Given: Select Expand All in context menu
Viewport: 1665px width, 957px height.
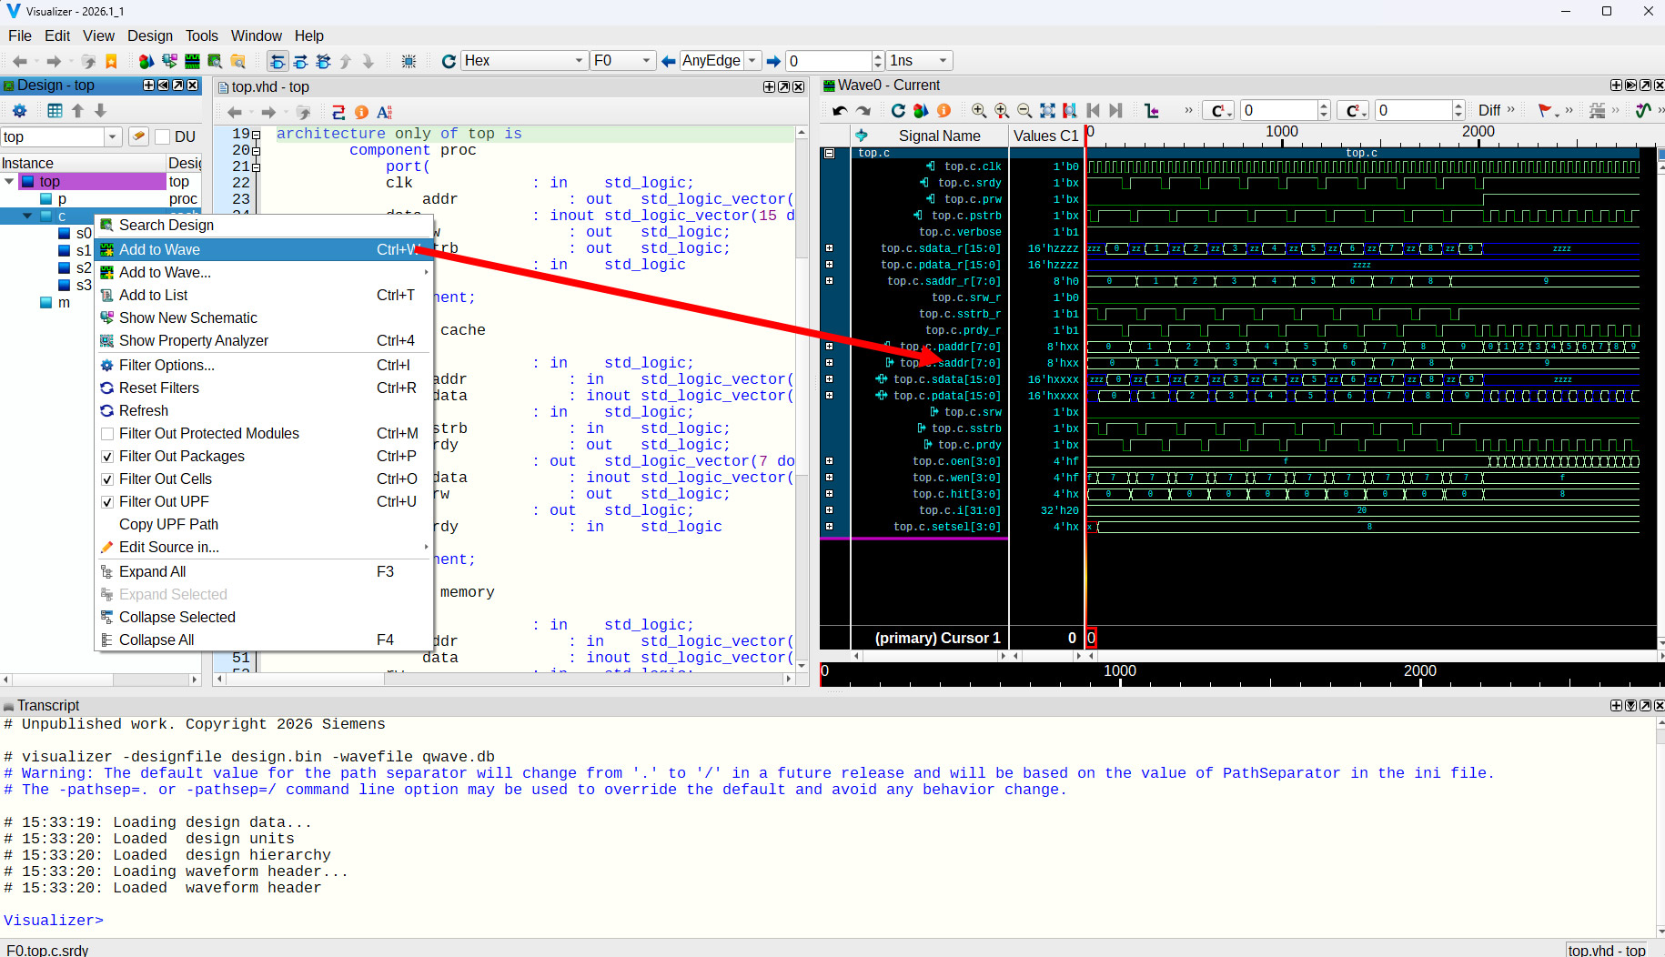Looking at the screenshot, I should (x=264, y=571).
